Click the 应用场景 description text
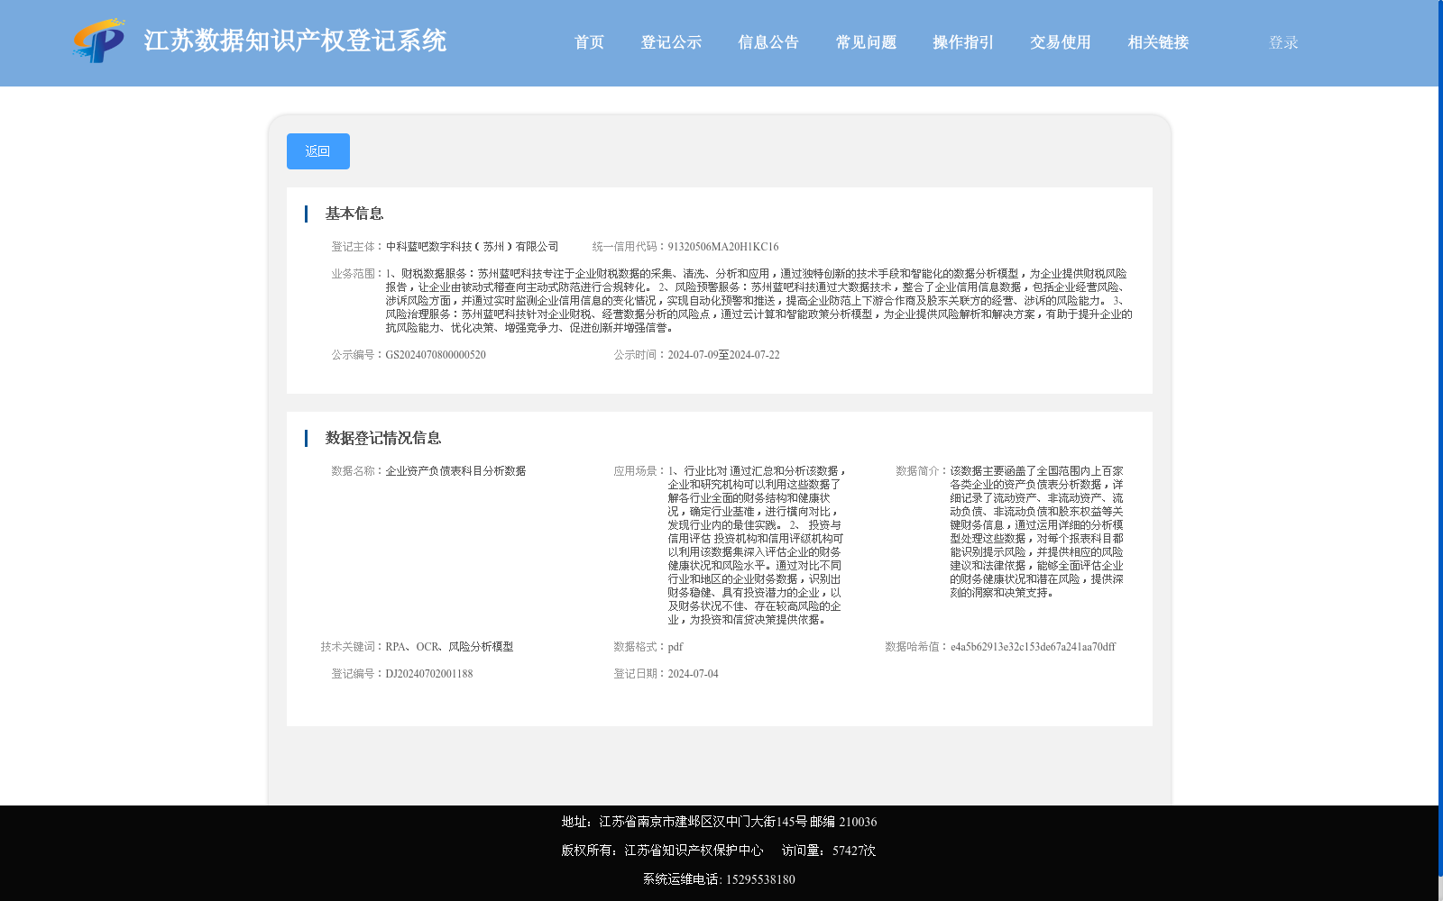Image resolution: width=1443 pixels, height=901 pixels. [757, 545]
